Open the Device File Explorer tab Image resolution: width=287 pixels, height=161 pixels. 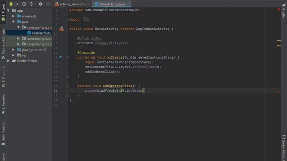pyautogui.click(x=284, y=148)
